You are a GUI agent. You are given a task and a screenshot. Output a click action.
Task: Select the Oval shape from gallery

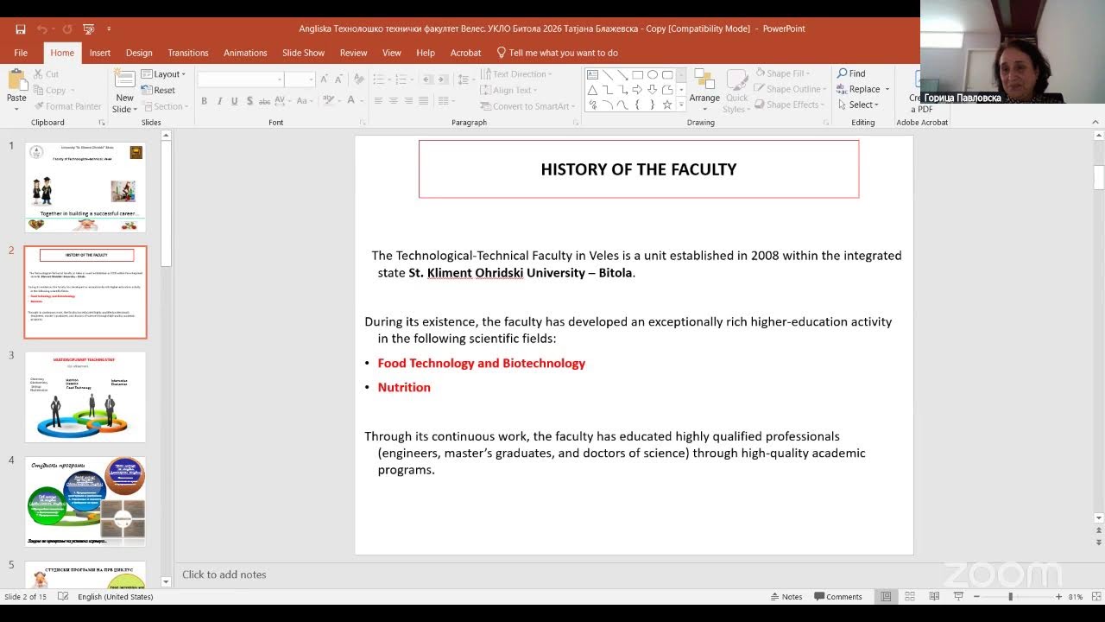[653, 75]
